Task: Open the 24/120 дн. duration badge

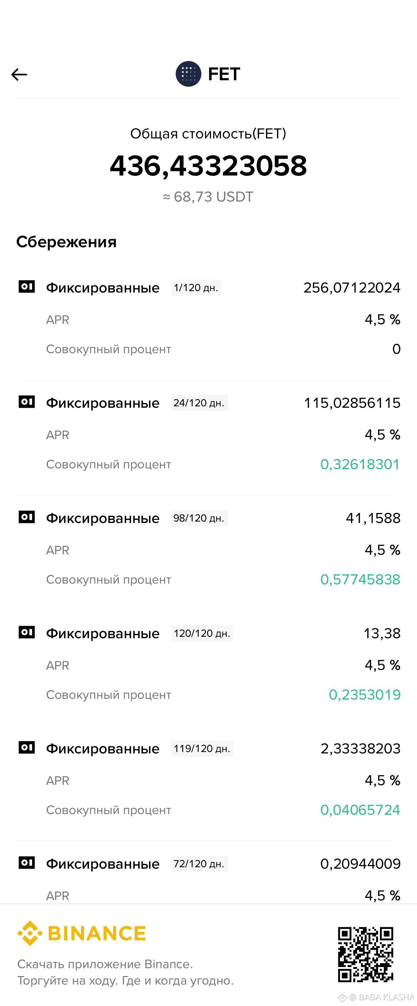Action: [199, 403]
